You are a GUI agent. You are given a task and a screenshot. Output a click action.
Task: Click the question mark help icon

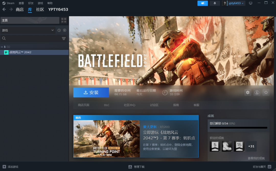[225, 3]
